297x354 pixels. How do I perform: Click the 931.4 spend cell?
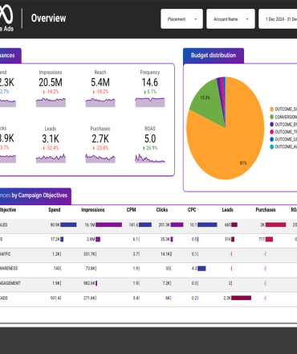(56, 298)
